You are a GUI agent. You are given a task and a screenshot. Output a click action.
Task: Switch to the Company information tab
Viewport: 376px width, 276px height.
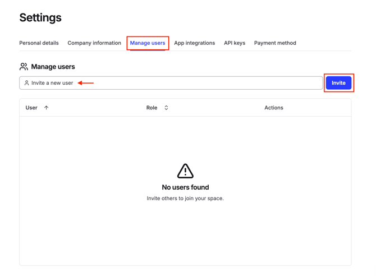(x=94, y=43)
